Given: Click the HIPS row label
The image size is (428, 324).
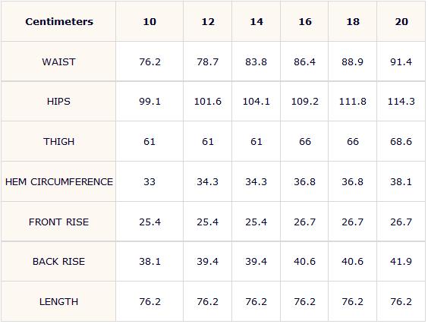Looking at the screenshot, I should click(58, 102).
